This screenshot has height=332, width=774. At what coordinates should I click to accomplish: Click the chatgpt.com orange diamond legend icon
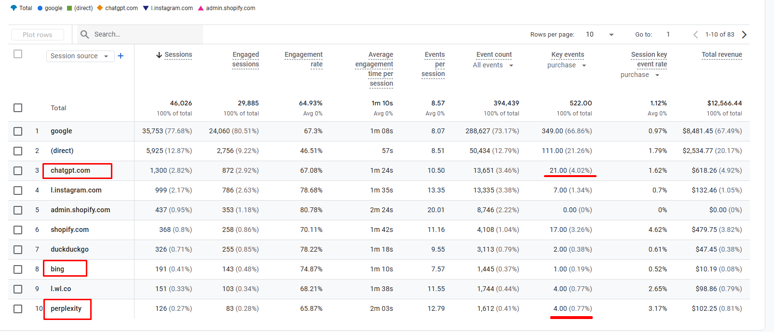tap(100, 8)
